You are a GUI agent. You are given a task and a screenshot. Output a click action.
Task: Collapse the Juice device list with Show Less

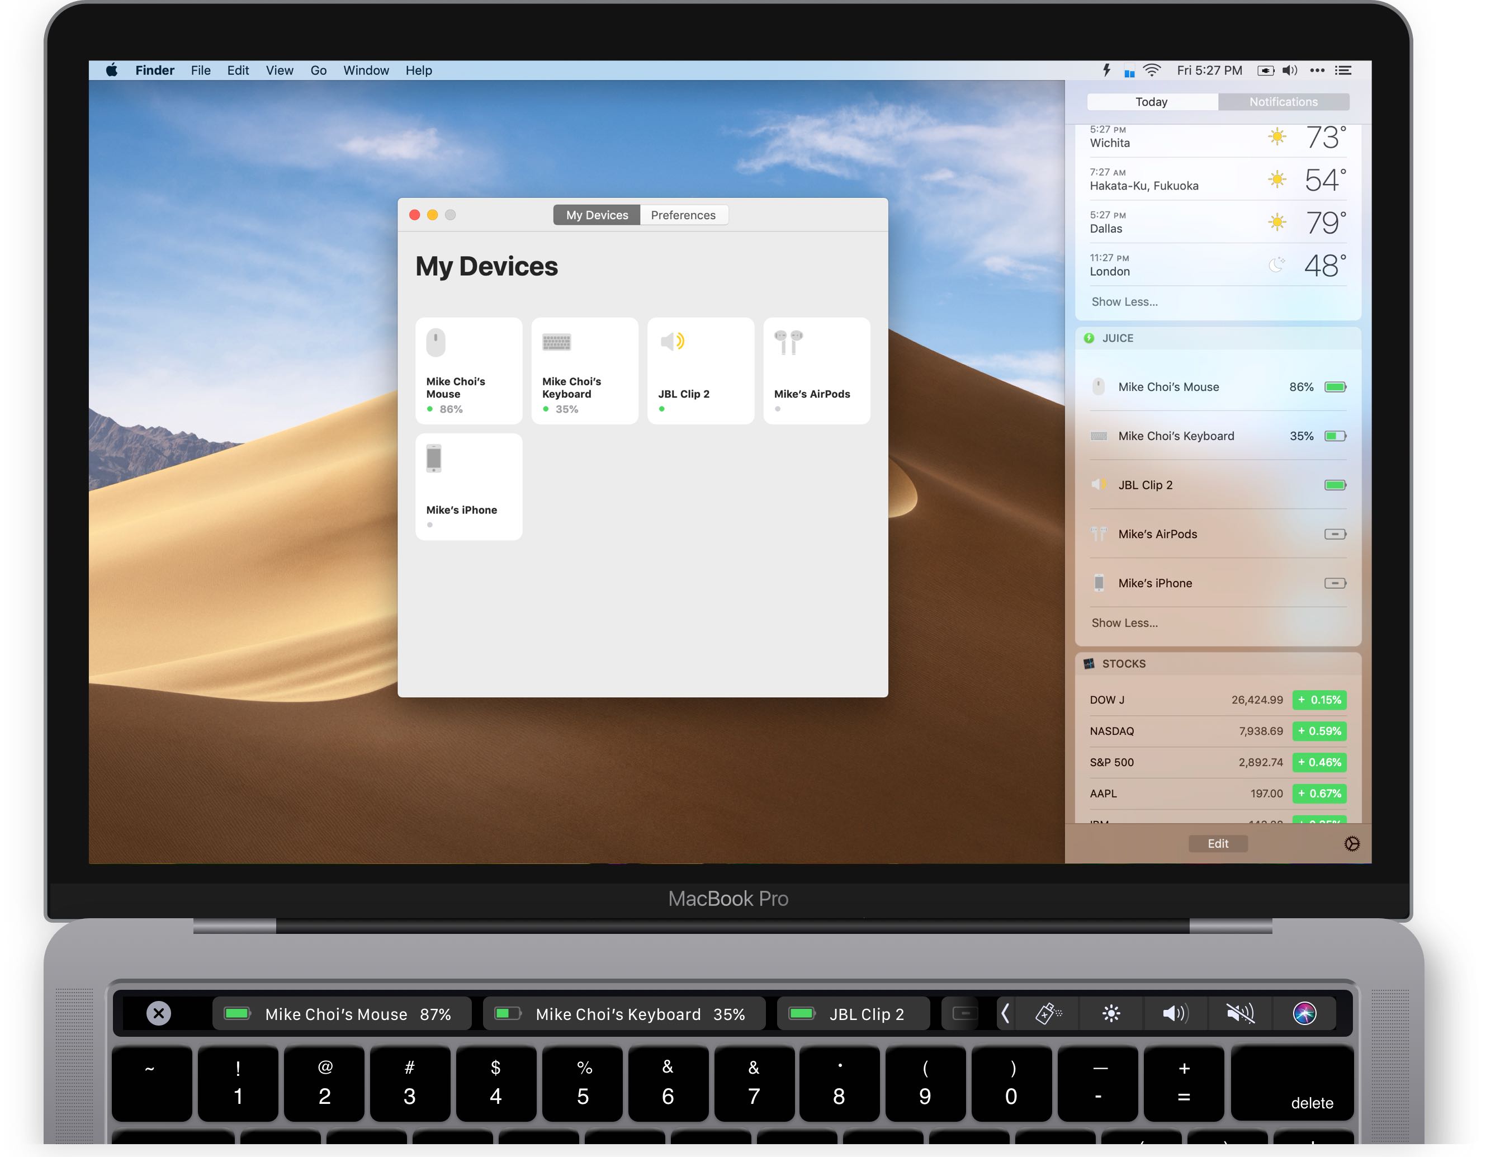[1124, 623]
